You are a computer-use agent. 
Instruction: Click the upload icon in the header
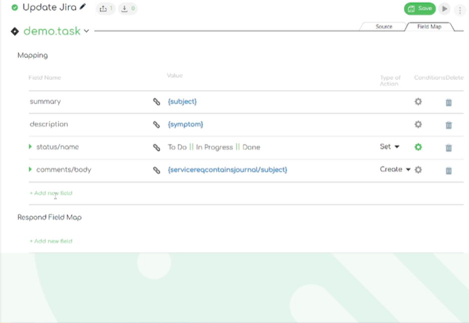[103, 9]
